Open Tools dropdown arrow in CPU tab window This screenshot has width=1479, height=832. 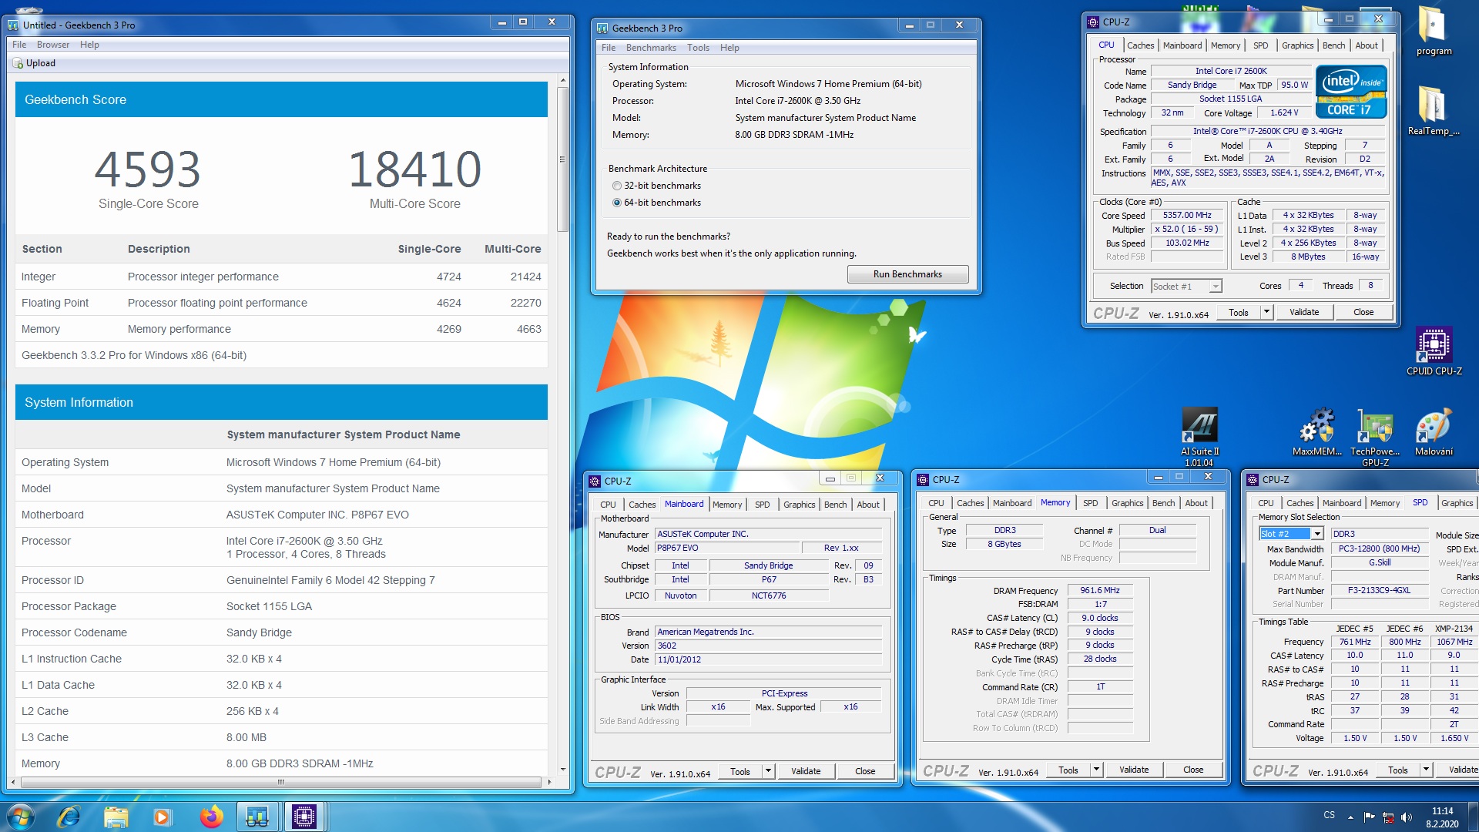(1266, 312)
